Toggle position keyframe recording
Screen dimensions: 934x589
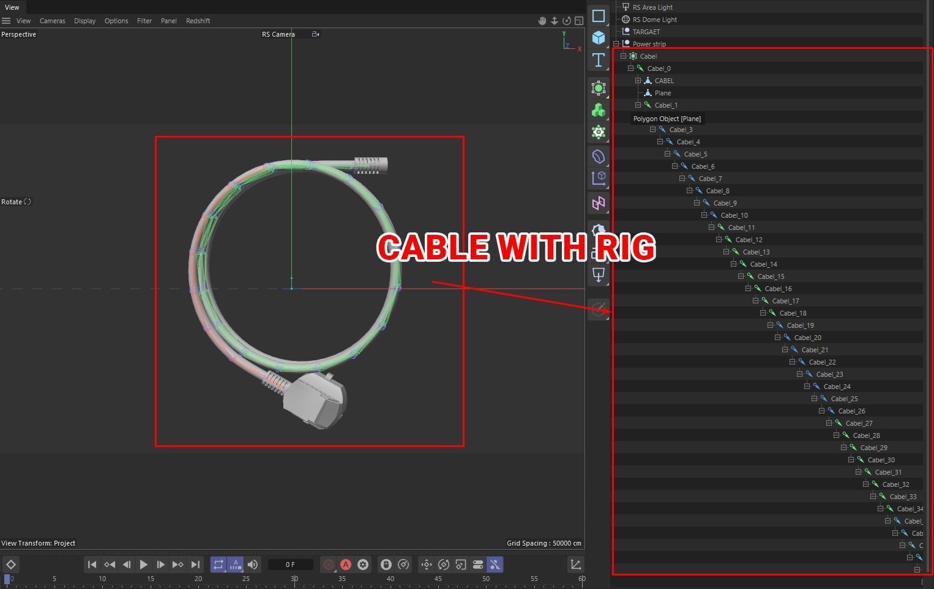point(427,565)
